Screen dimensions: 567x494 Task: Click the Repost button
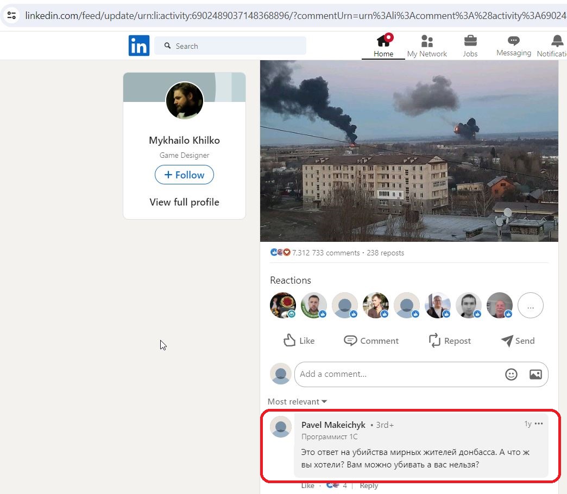(x=450, y=341)
